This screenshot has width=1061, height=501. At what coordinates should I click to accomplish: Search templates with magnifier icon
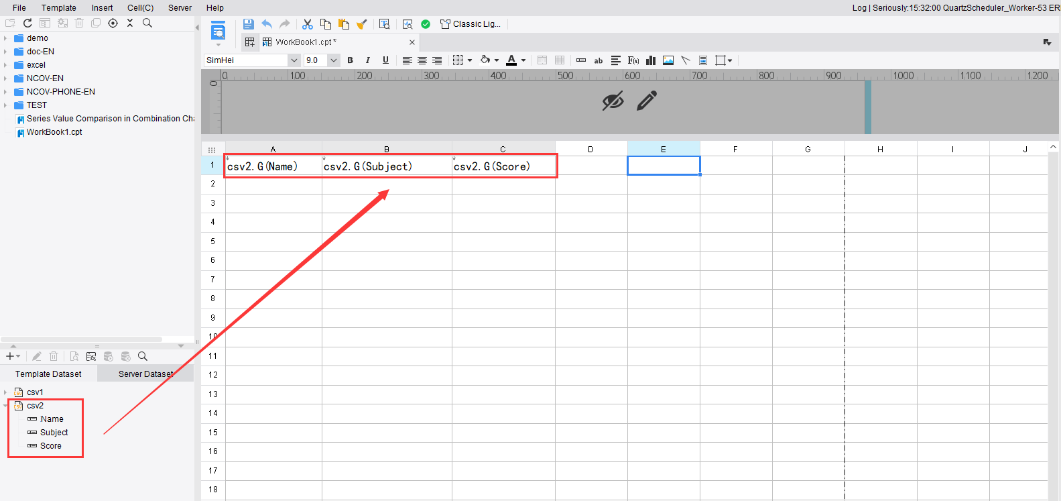point(147,23)
